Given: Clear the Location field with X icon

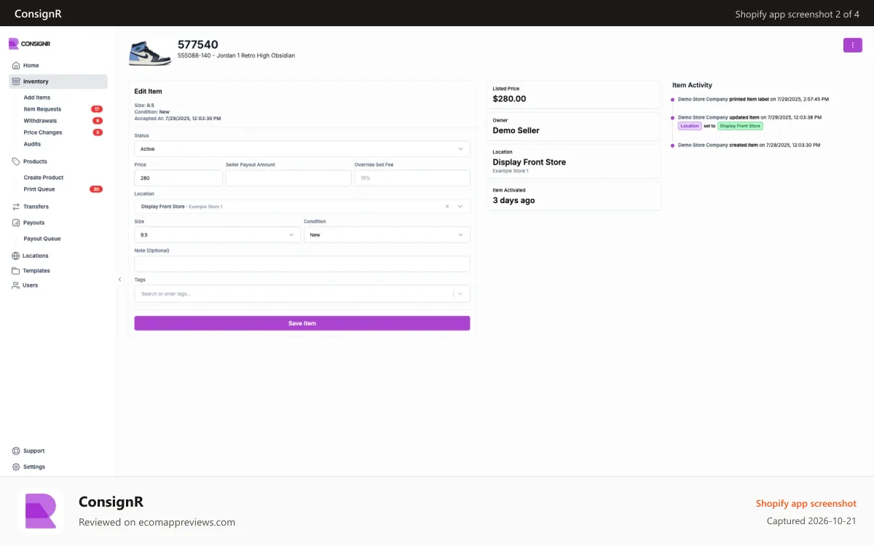Looking at the screenshot, I should [x=447, y=207].
